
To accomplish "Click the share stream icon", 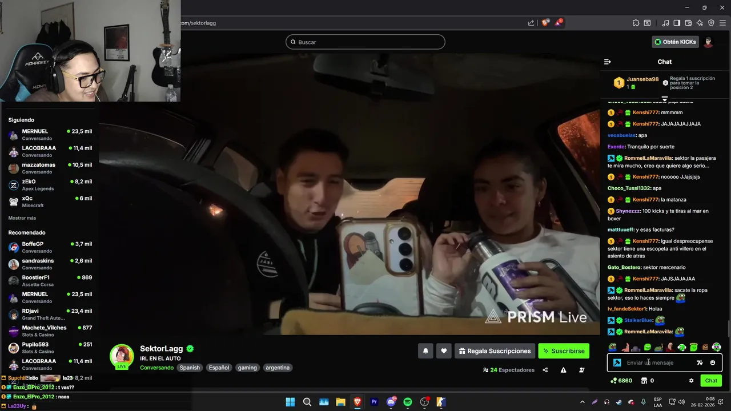I will click(545, 370).
